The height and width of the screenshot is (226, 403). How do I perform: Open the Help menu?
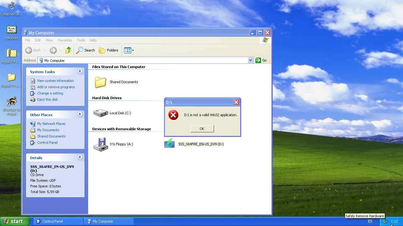pos(93,40)
